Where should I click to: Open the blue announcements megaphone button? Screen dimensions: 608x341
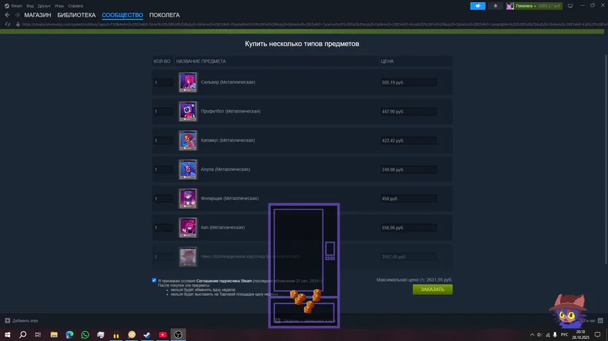tap(478, 6)
